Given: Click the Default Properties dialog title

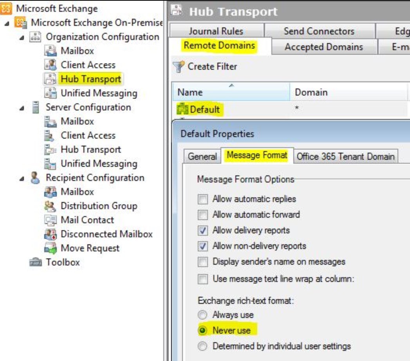Looking at the screenshot, I should 217,134.
